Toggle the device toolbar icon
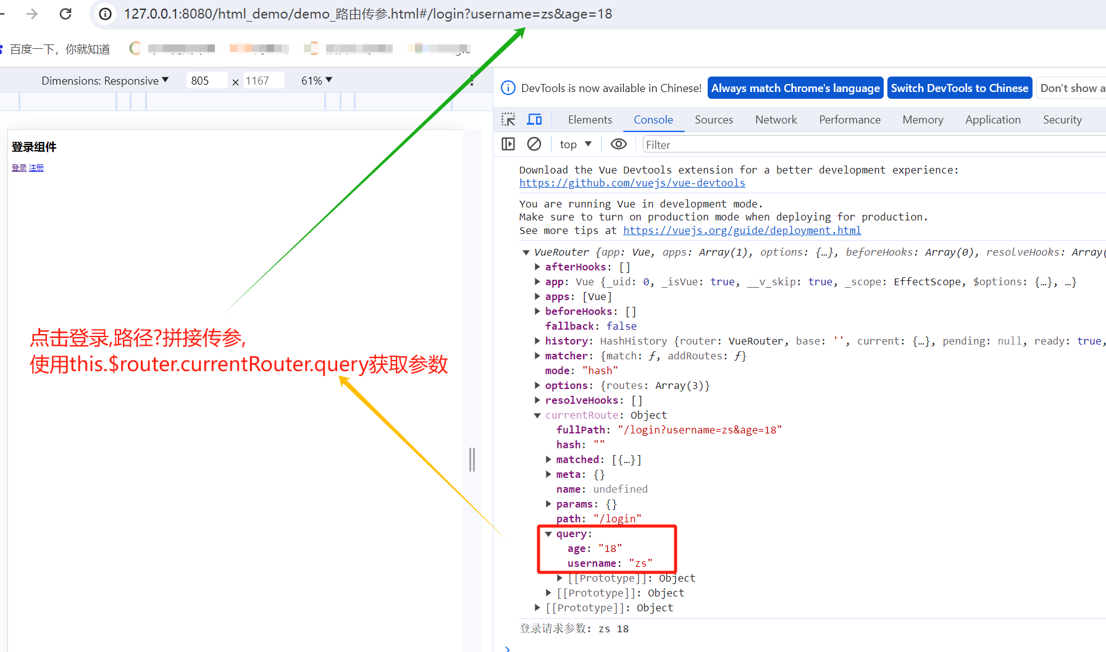Screen dimensions: 1106x652 534,119
